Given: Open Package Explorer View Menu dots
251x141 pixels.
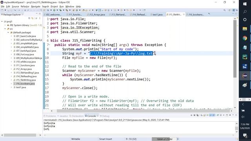Looking at the screenshot, I should 40,18.
